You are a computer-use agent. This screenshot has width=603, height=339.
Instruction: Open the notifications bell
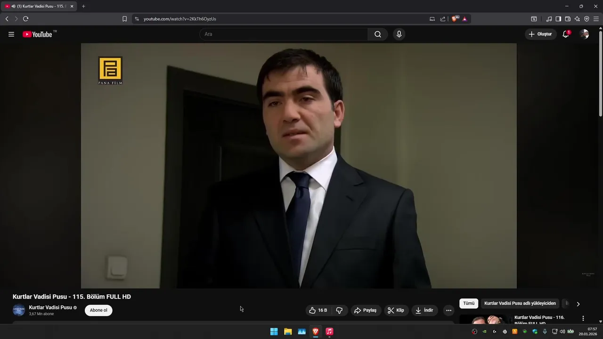566,34
